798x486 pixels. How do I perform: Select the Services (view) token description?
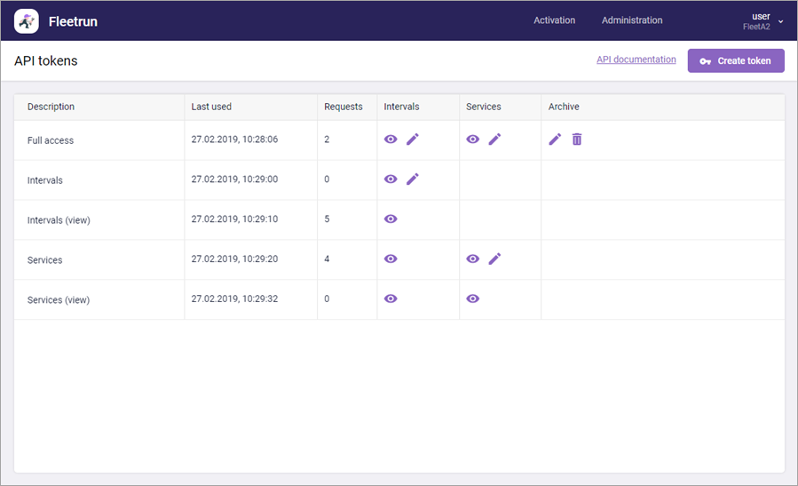click(x=59, y=300)
